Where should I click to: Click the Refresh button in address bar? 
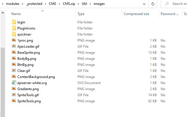tap(153, 4)
